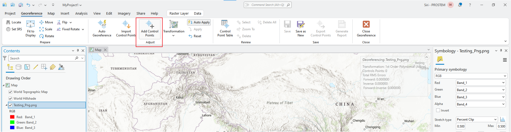Switch to the Map ribbon tab
Screen dimensions: 511x132
click(51, 13)
